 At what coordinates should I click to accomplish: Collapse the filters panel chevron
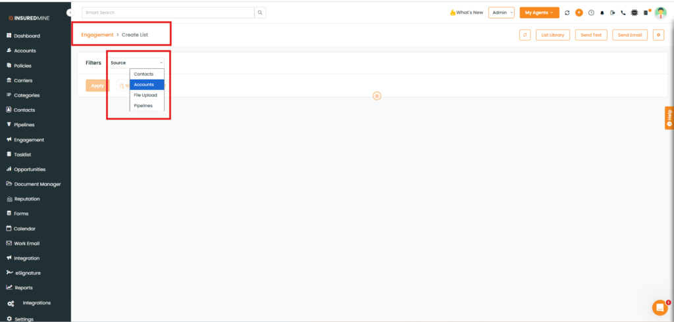(377, 96)
